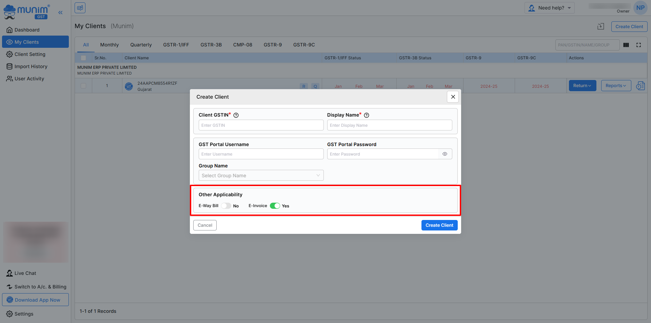Image resolution: width=651 pixels, height=323 pixels.
Task: Click the fullscreen expand icon
Action: tap(638, 45)
